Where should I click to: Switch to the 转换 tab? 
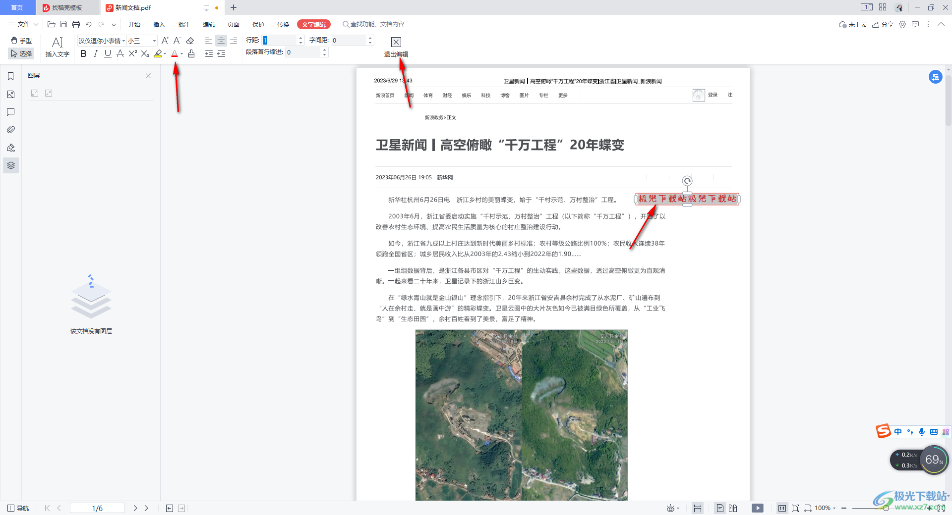pos(283,24)
